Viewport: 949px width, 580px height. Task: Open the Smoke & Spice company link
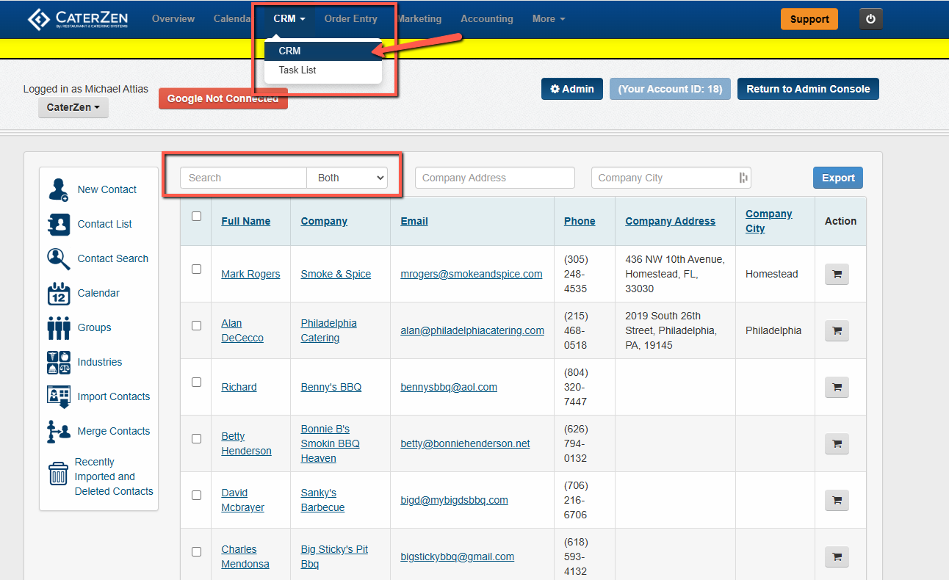point(336,274)
